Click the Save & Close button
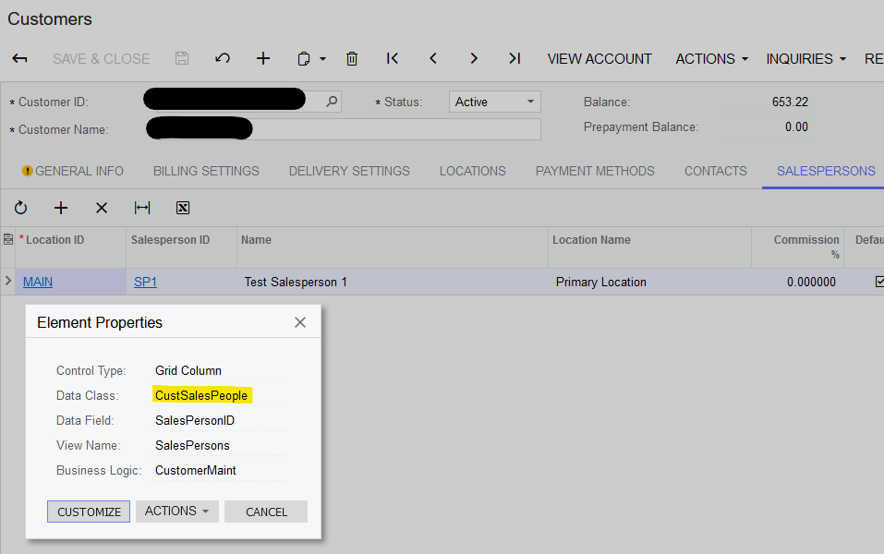 102,58
